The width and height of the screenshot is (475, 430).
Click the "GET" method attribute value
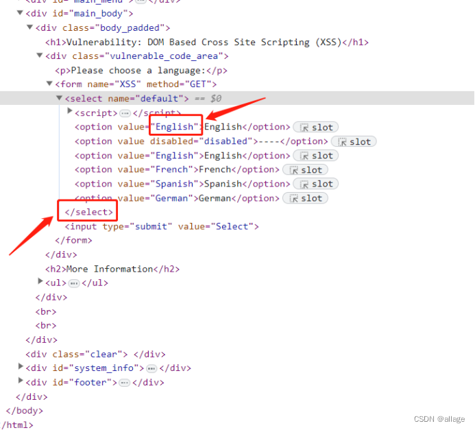pos(198,84)
